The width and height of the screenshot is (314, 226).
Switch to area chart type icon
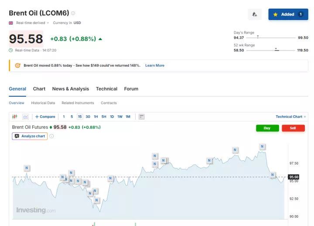pyautogui.click(x=25, y=117)
